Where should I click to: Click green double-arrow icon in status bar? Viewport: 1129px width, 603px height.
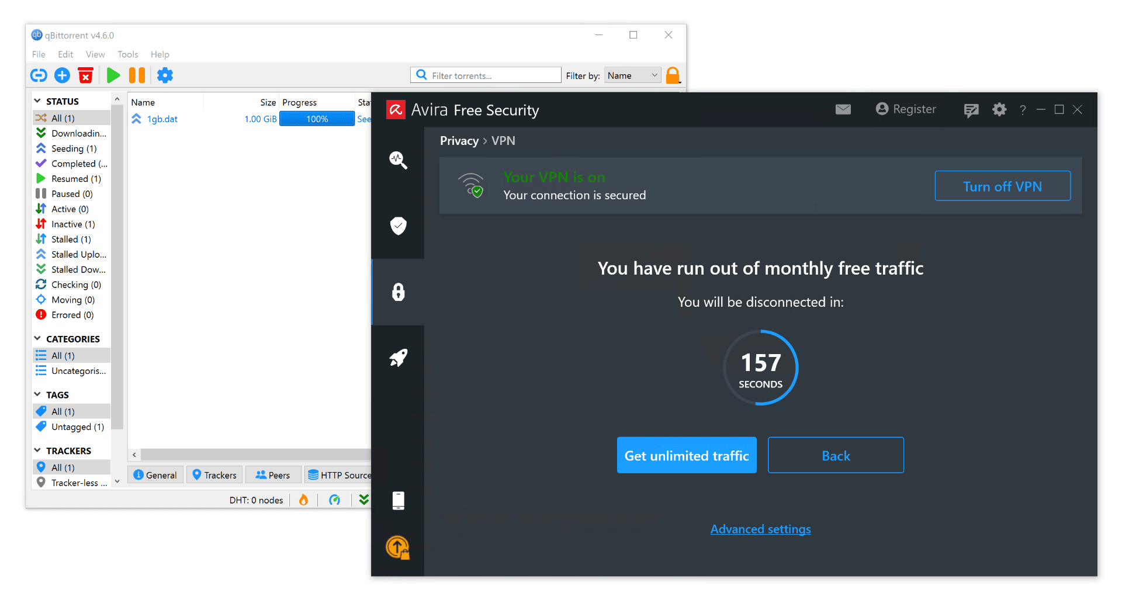[364, 500]
